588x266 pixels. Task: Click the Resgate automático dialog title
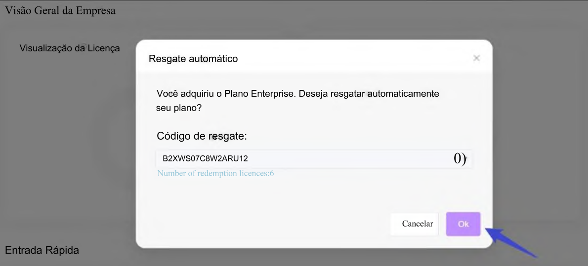193,59
